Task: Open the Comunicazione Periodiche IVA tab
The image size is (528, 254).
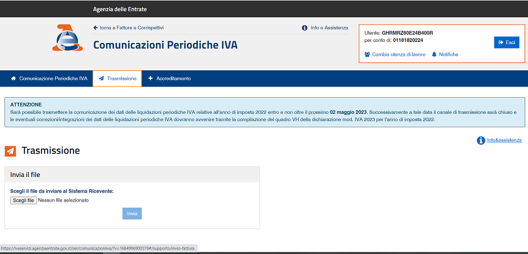Action: pos(53,79)
